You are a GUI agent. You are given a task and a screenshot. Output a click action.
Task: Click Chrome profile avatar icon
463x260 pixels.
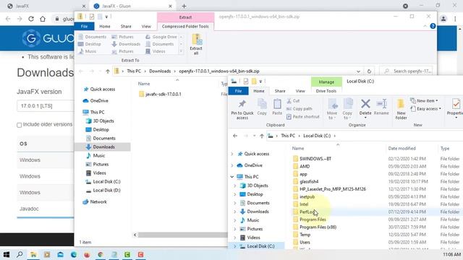click(443, 19)
